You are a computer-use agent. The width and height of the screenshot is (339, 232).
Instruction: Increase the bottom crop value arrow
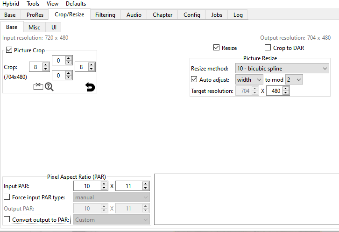point(69,73)
